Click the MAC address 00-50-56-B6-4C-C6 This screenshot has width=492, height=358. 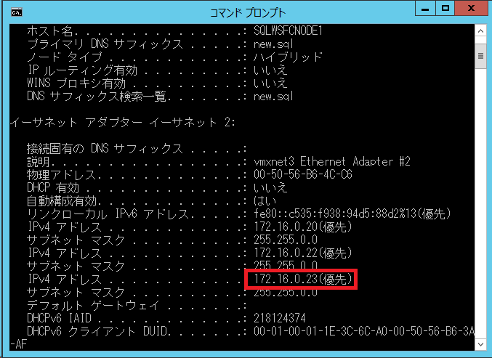click(303, 174)
